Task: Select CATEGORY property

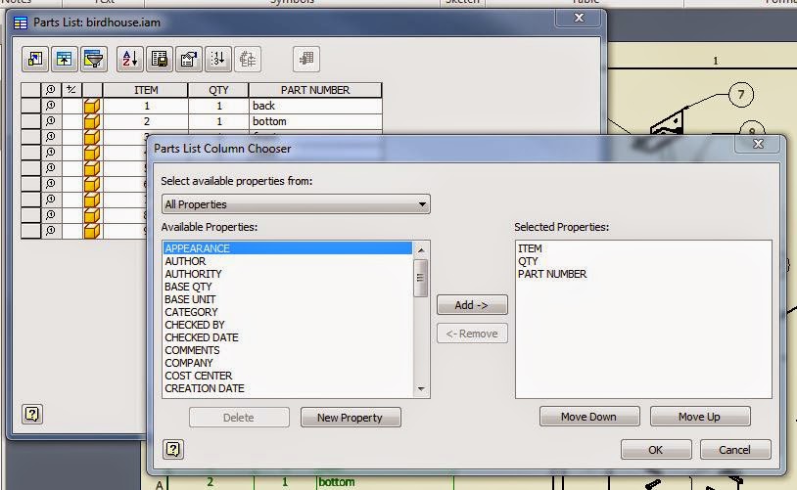Action: [288, 312]
